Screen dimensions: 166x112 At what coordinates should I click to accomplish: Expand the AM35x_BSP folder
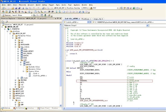pyautogui.click(x=10, y=89)
